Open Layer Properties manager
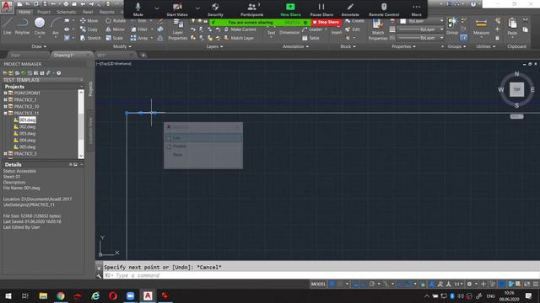Image resolution: width=540 pixels, height=303 pixels. [178, 29]
